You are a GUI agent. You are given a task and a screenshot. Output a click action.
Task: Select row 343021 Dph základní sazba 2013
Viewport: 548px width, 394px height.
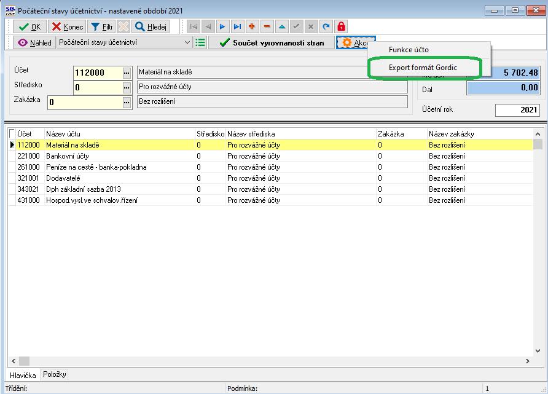271,189
